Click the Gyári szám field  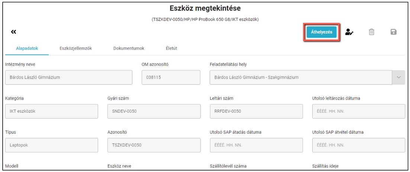pos(154,111)
